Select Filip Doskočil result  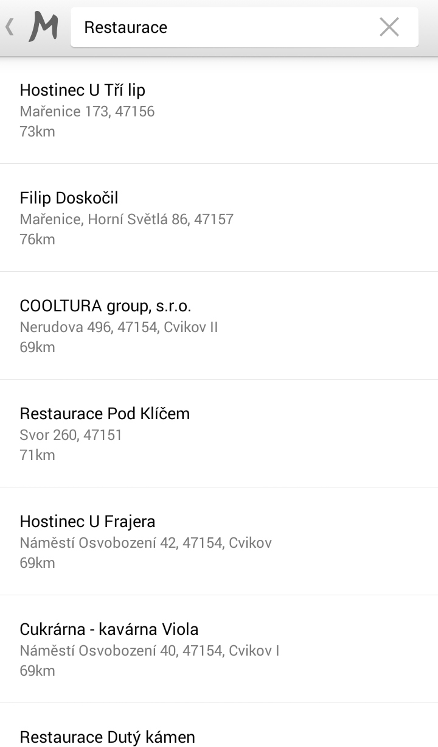69,198
